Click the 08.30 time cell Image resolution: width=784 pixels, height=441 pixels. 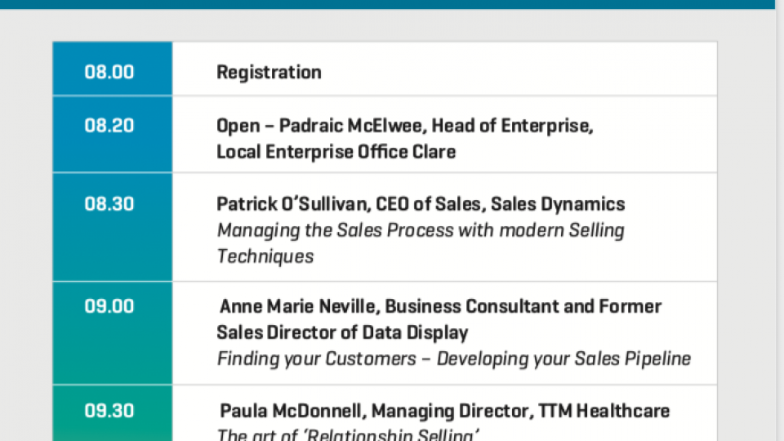[112, 227]
